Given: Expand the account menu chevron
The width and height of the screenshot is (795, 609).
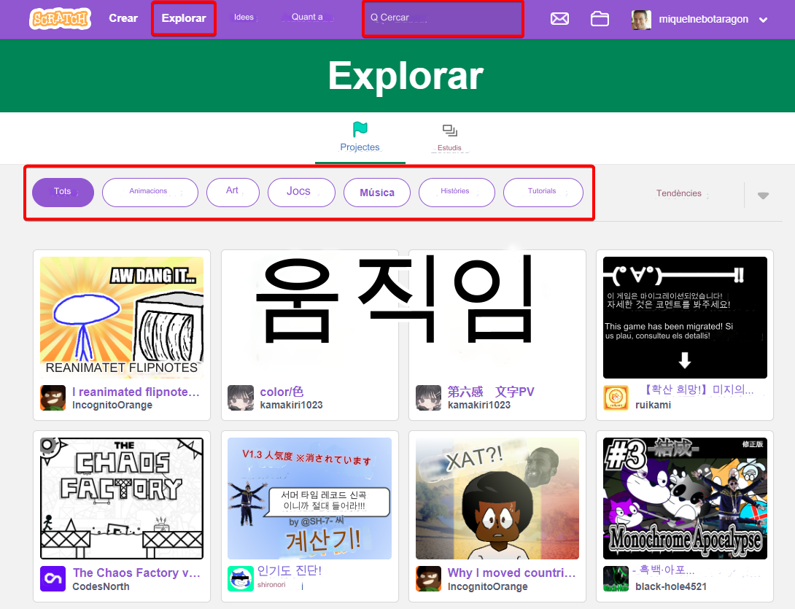Looking at the screenshot, I should [763, 20].
